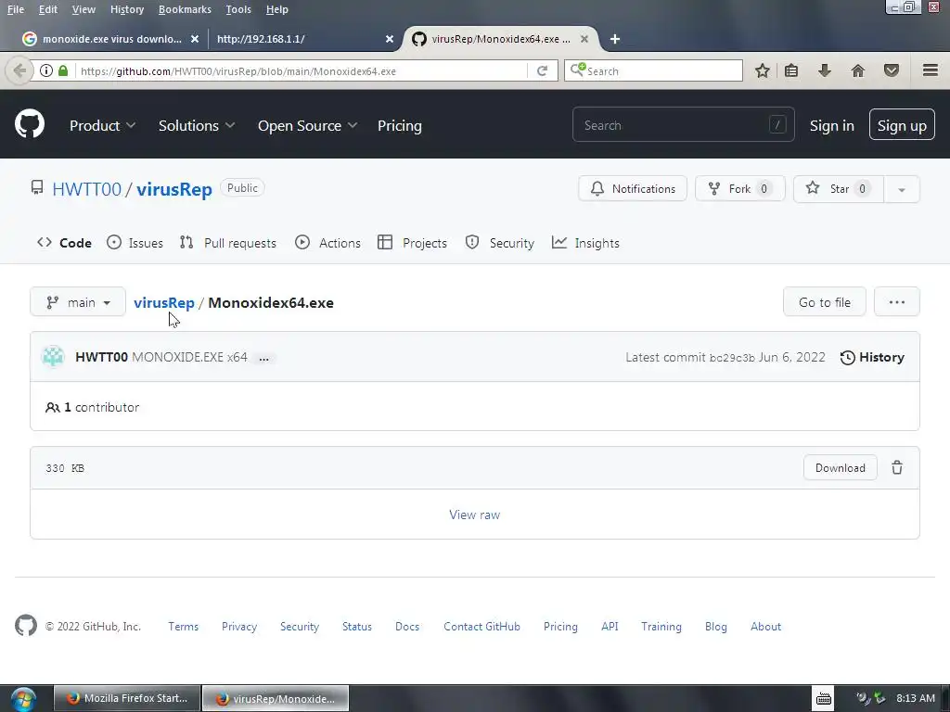Expand the Solutions menu
Screen dimensions: 950x712
tap(197, 125)
